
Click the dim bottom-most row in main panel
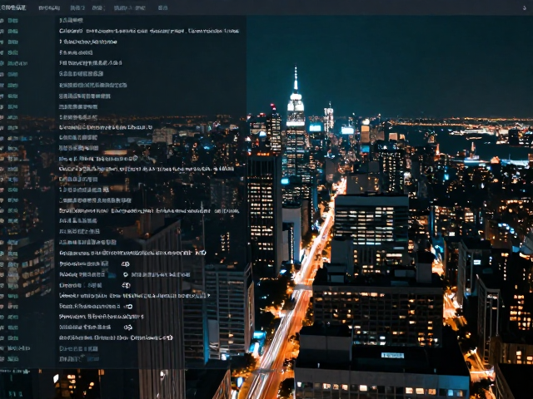[x=79, y=358]
